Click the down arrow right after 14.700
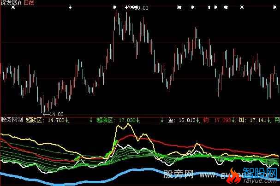 [x=66, y=120]
